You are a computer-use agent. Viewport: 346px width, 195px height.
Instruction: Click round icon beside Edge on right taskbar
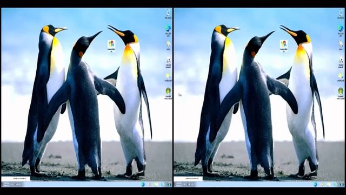point(322,184)
